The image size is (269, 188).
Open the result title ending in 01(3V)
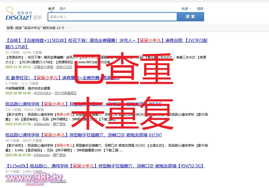(83, 135)
